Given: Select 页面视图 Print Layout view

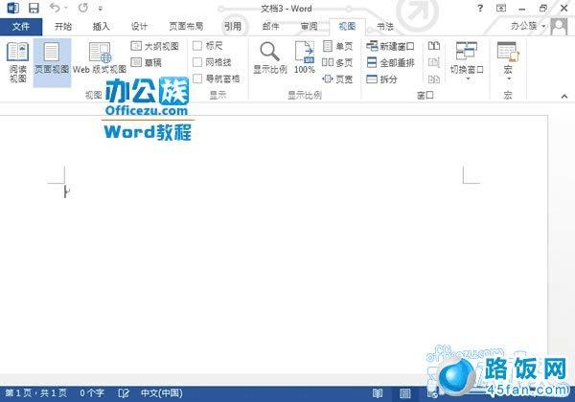Looking at the screenshot, I should pos(52,62).
